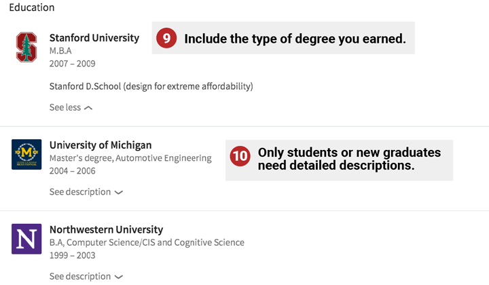Click the red number 9 badge
Image resolution: width=489 pixels, height=285 pixels.
point(166,38)
